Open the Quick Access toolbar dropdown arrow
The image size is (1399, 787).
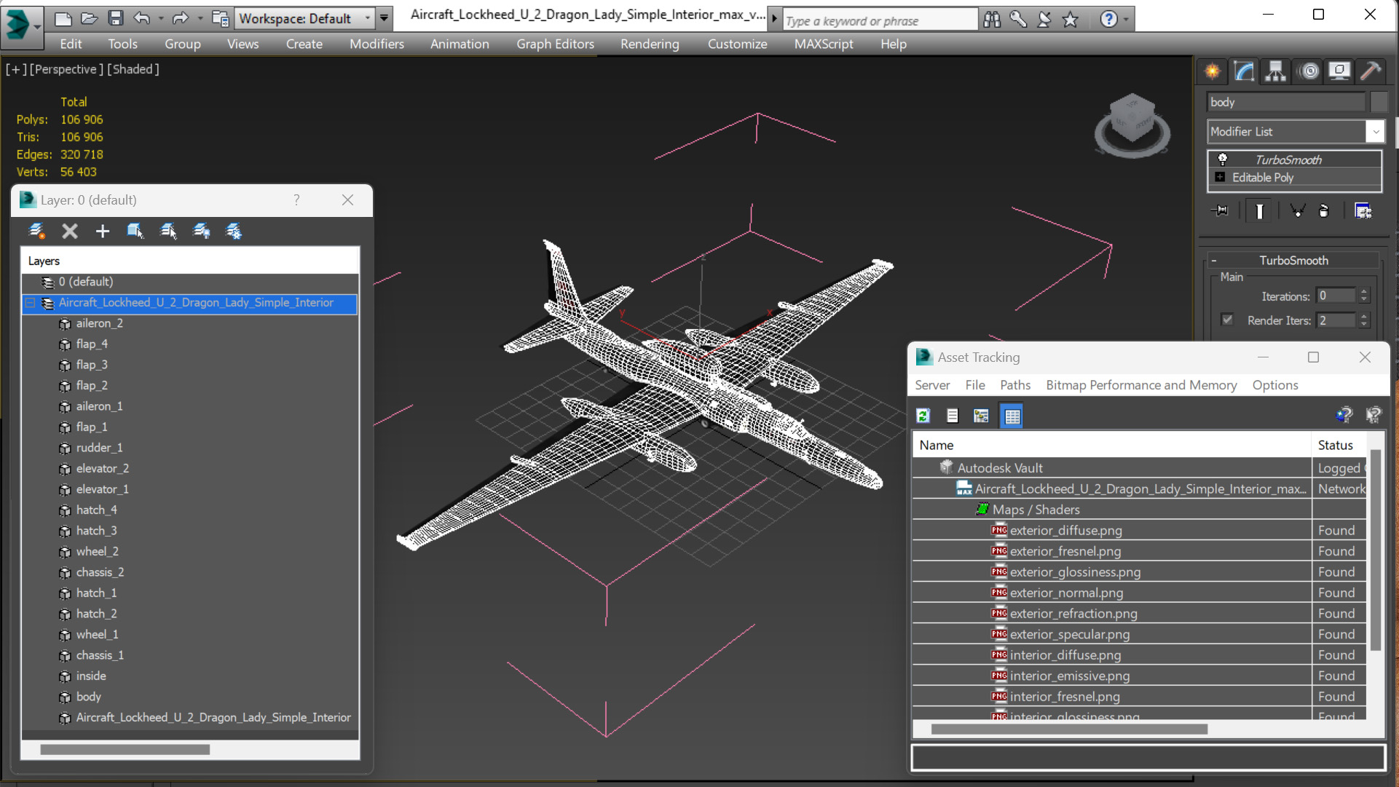(x=384, y=18)
